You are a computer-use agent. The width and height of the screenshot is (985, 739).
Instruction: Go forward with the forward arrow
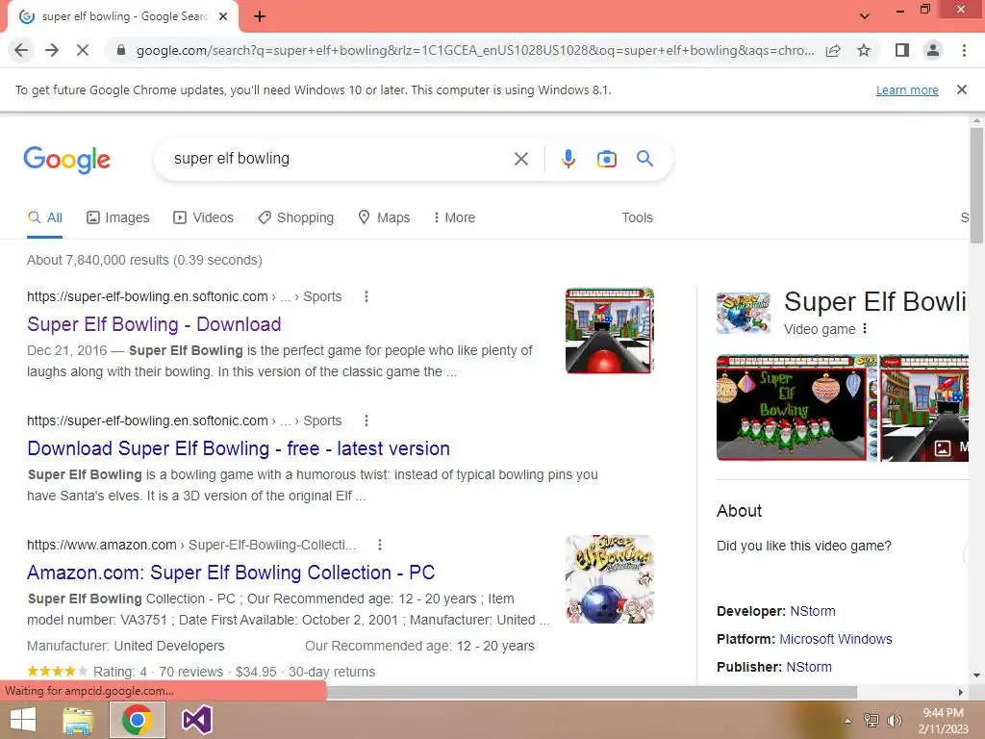52,50
